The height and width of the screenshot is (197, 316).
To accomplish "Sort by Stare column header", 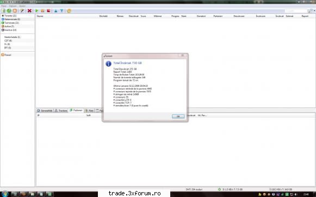I will (184, 16).
